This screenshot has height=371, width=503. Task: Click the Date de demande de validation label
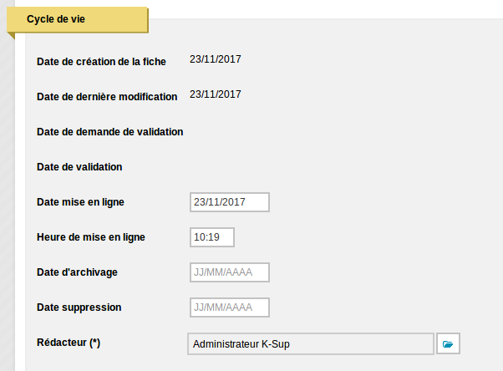[110, 132]
